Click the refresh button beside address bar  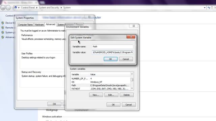209,8
